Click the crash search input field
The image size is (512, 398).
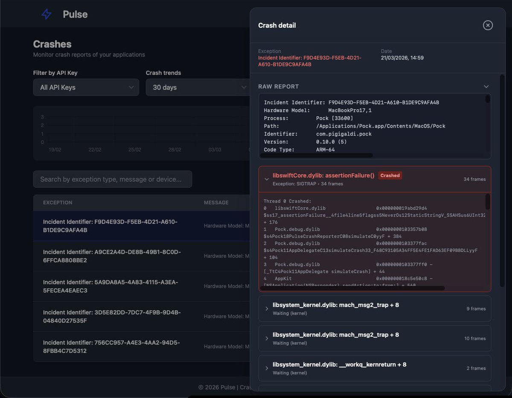[x=113, y=179]
